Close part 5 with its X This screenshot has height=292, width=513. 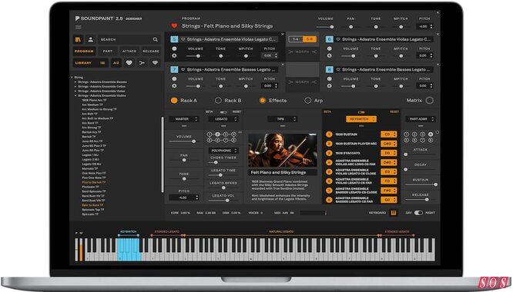point(283,34)
